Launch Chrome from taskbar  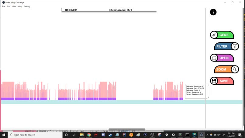[89, 135]
